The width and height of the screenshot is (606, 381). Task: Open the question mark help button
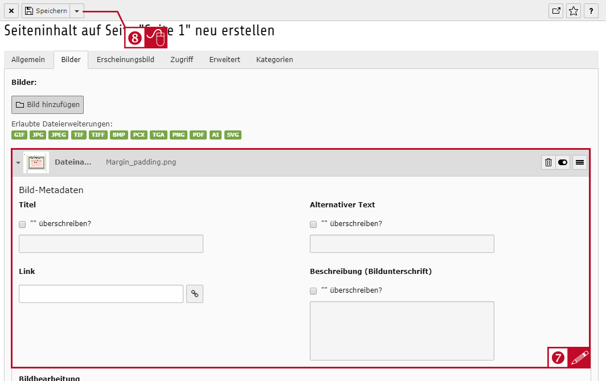591,11
